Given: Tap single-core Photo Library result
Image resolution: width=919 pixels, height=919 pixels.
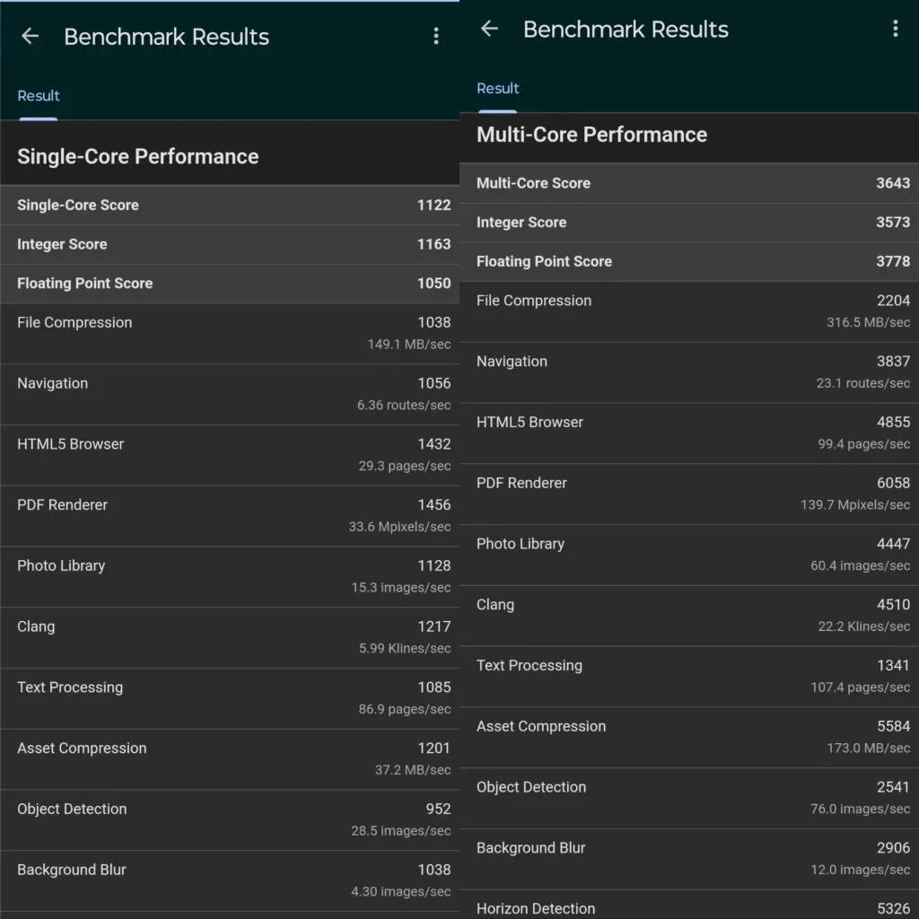Looking at the screenshot, I should click(230, 576).
